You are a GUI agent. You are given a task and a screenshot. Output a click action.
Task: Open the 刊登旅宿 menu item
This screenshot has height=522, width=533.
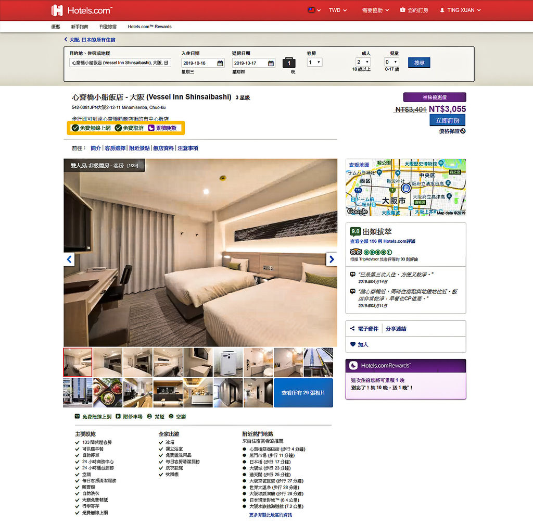pyautogui.click(x=108, y=27)
